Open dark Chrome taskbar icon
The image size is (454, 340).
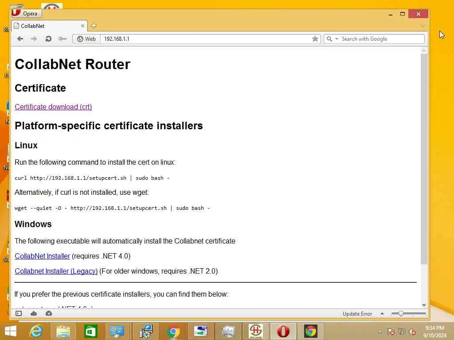coord(311,331)
